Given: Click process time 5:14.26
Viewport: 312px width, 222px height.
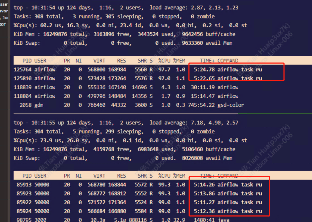Looking at the screenshot, I should (204, 185).
